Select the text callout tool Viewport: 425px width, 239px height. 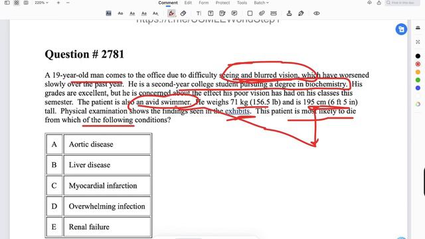coord(222,13)
